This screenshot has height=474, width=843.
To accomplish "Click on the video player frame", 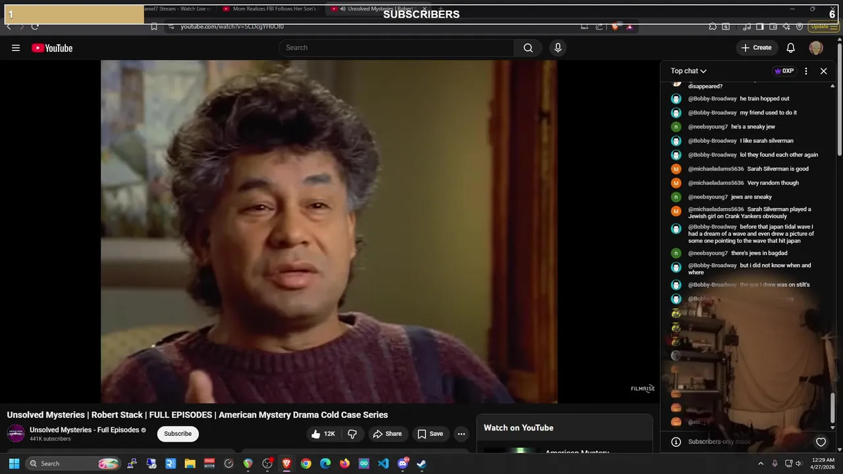I will pyautogui.click(x=329, y=231).
